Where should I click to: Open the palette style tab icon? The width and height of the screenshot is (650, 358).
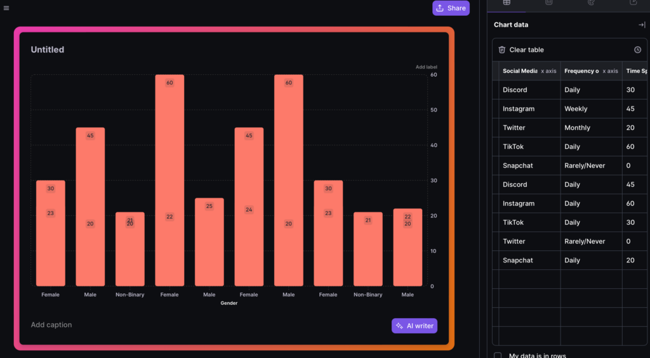591,3
